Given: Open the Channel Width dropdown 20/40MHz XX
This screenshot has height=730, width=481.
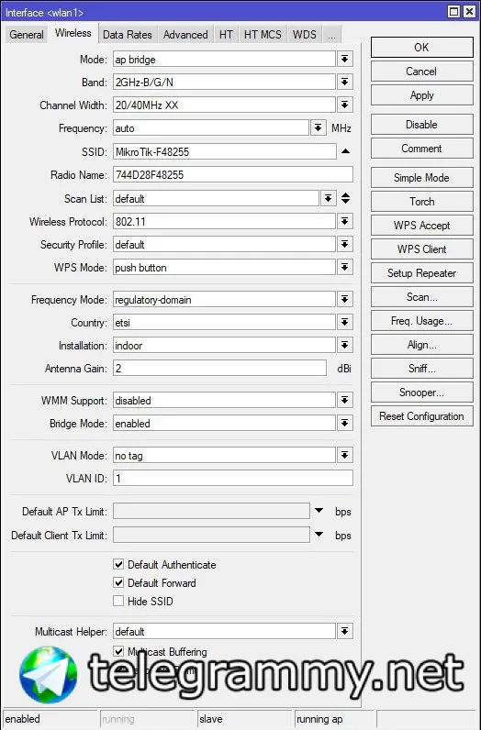Looking at the screenshot, I should [344, 105].
